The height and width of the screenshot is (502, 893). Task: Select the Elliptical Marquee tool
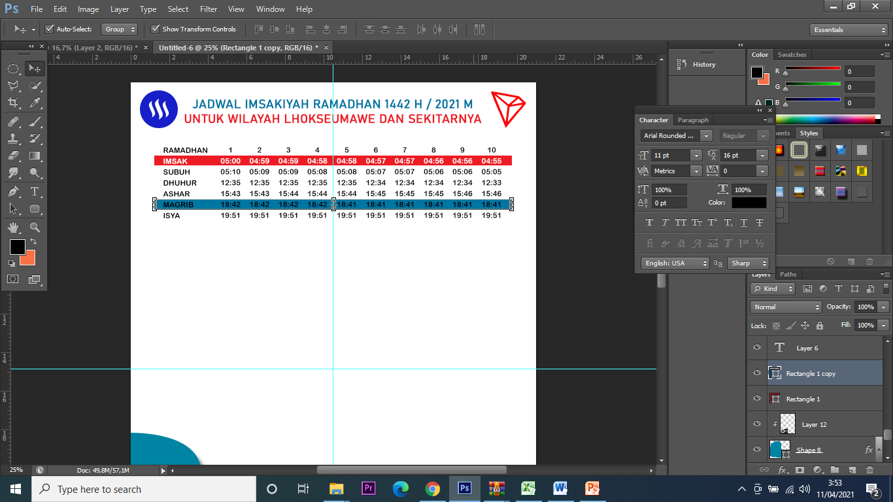click(13, 69)
